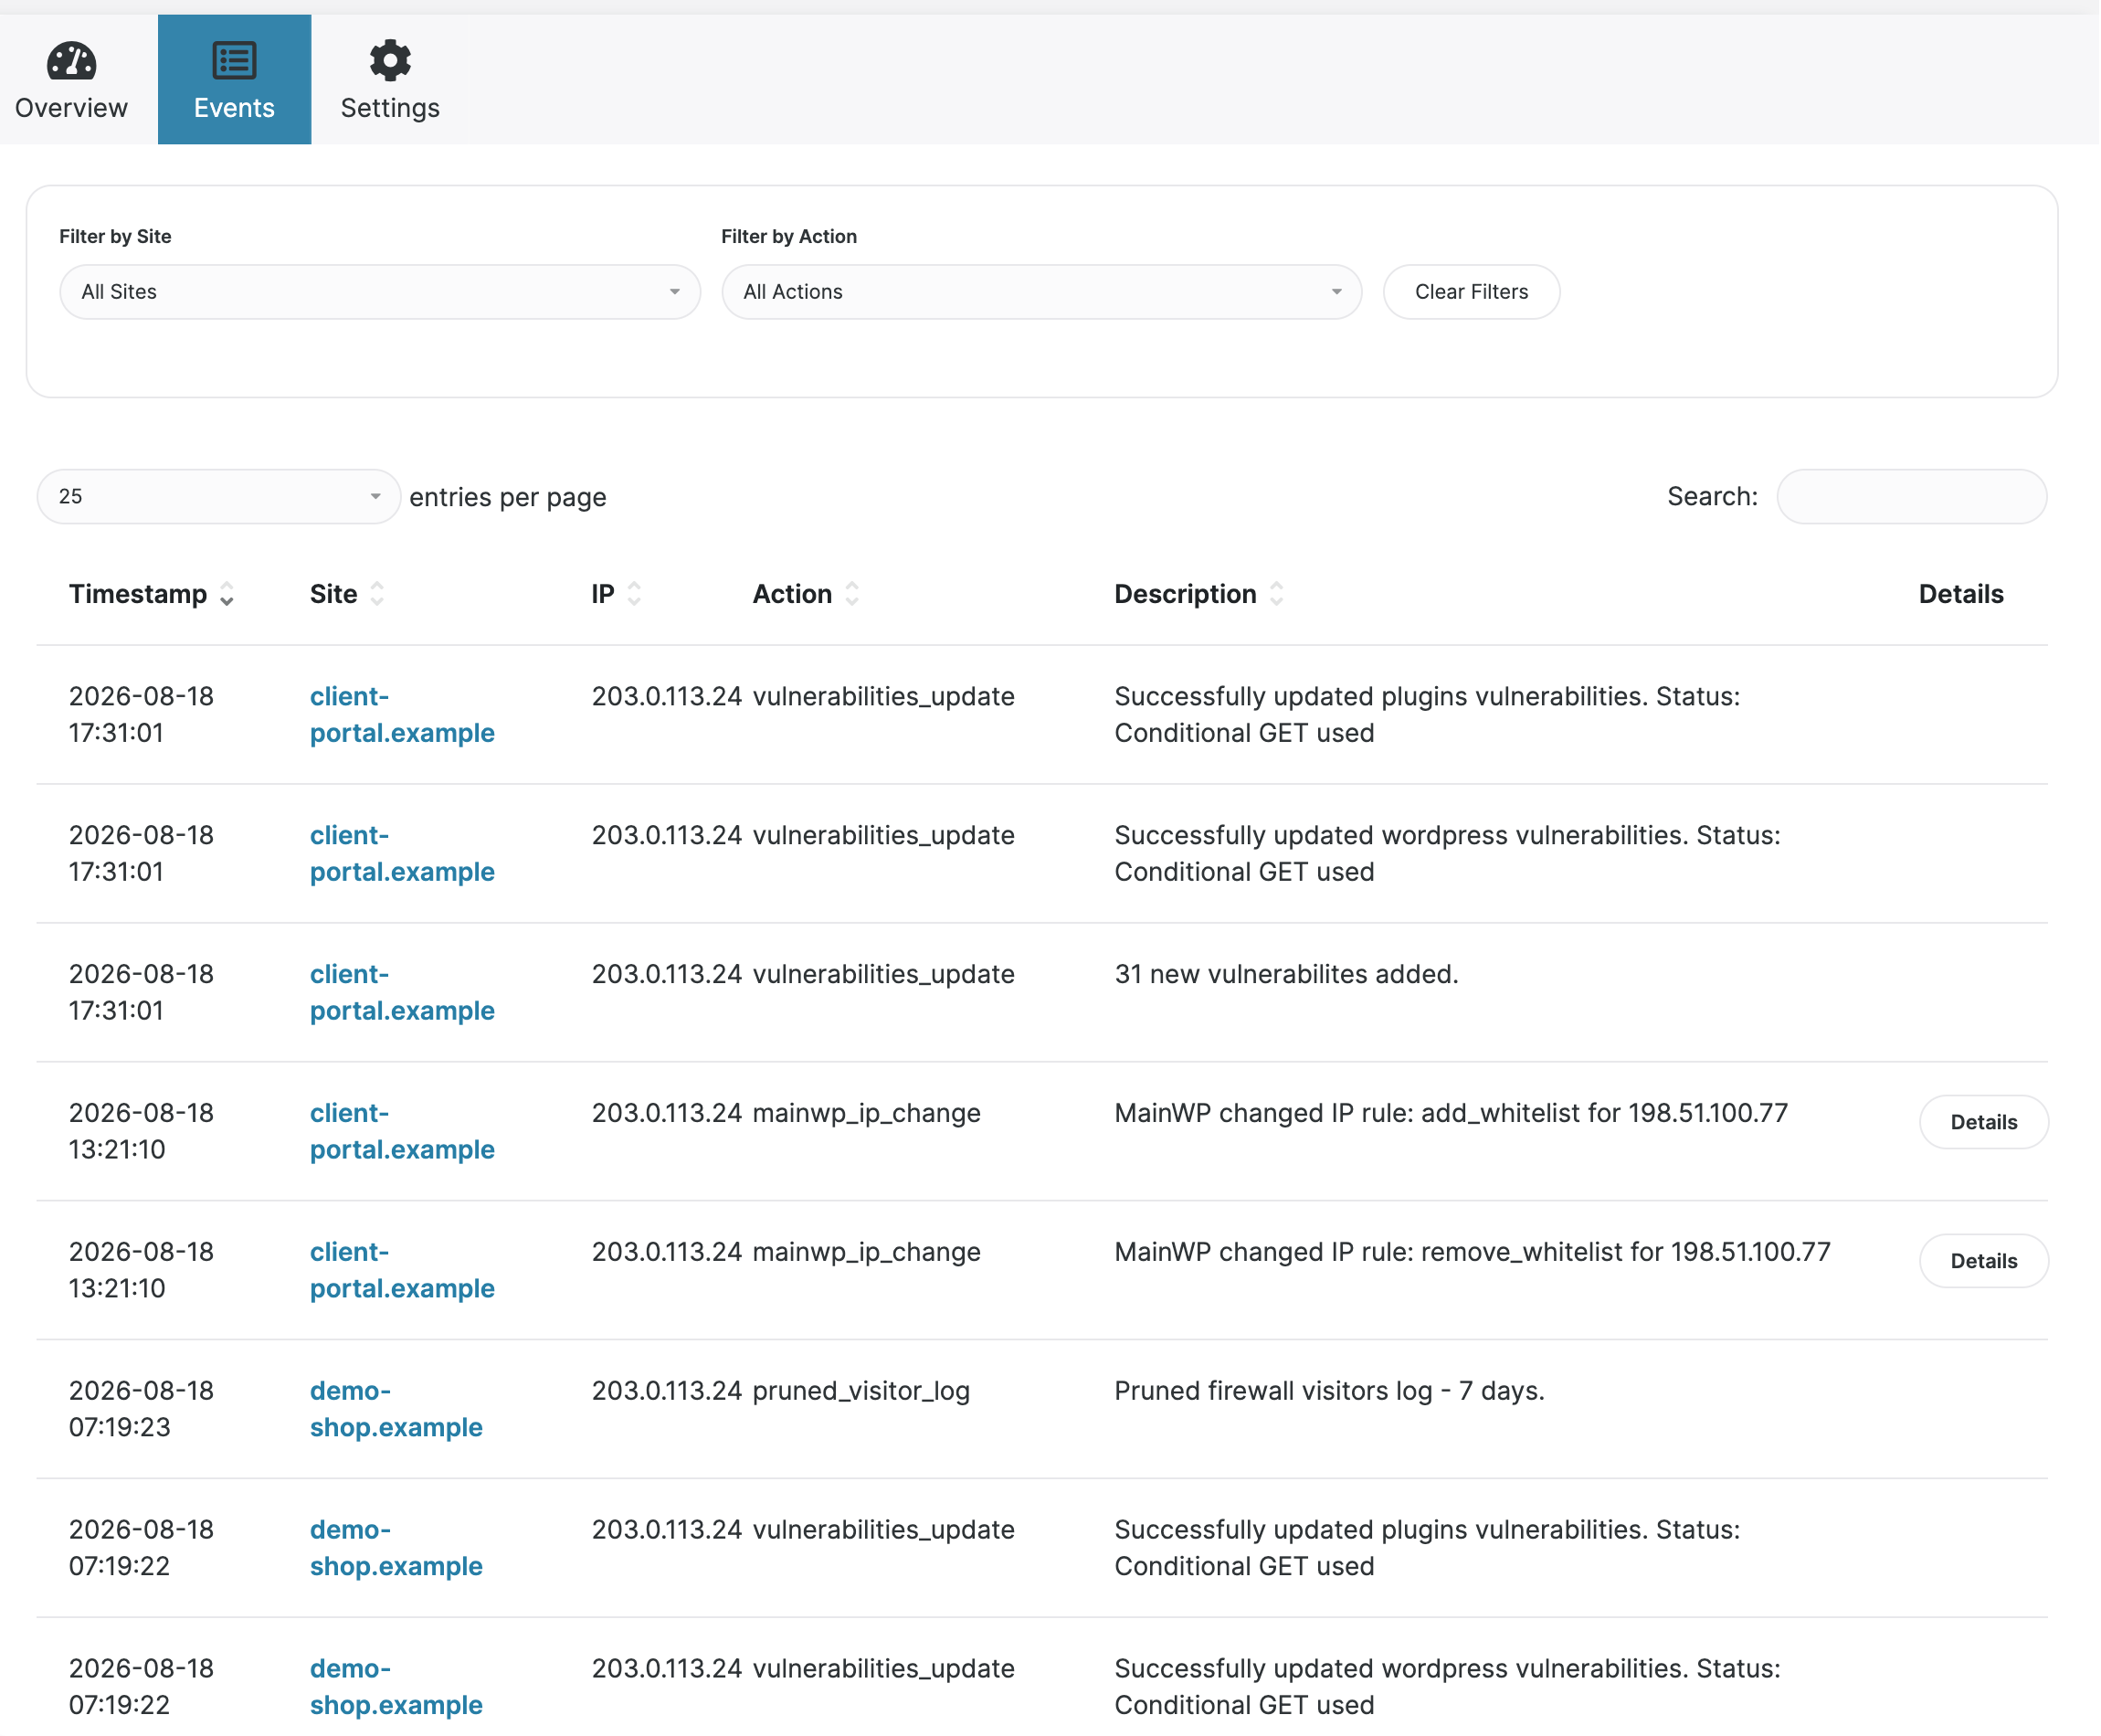Screen dimensions: 2101x1736
Task: Click Details for add_whitelist IP rule
Action: pyautogui.click(x=1984, y=1123)
